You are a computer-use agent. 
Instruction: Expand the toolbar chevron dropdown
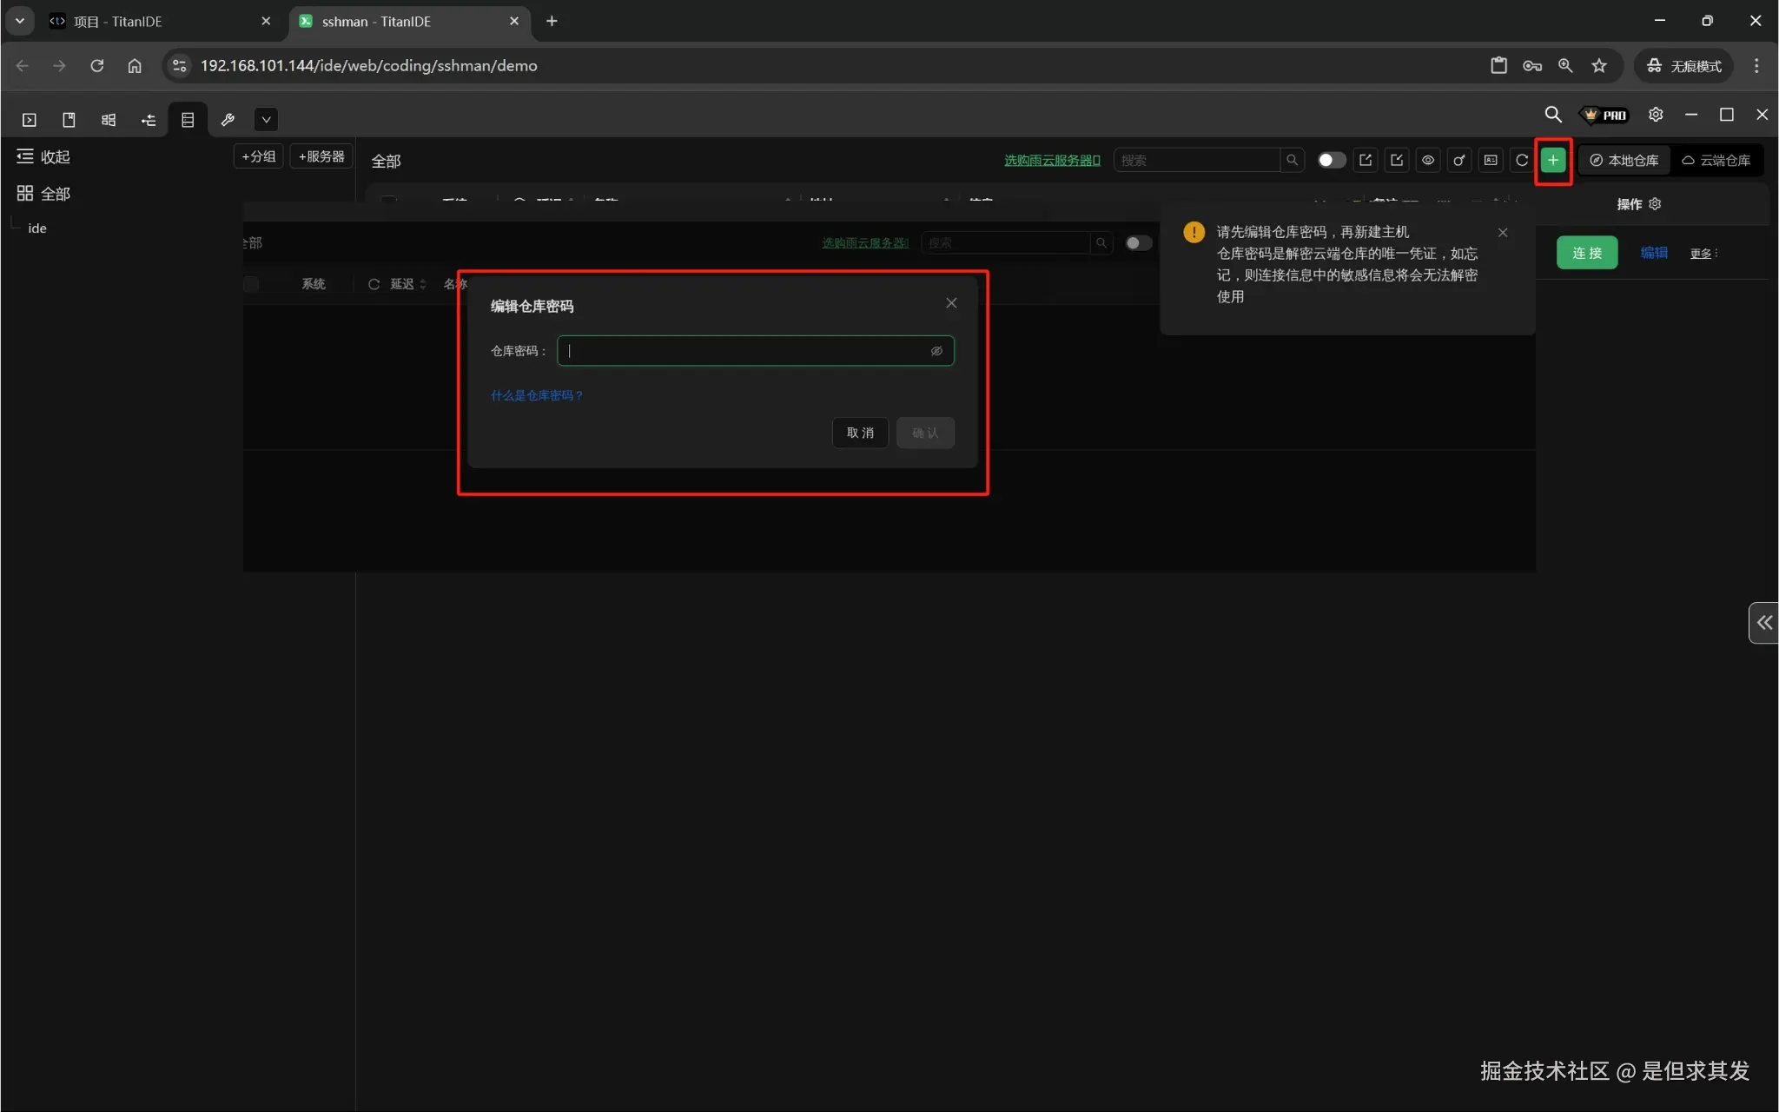point(266,119)
